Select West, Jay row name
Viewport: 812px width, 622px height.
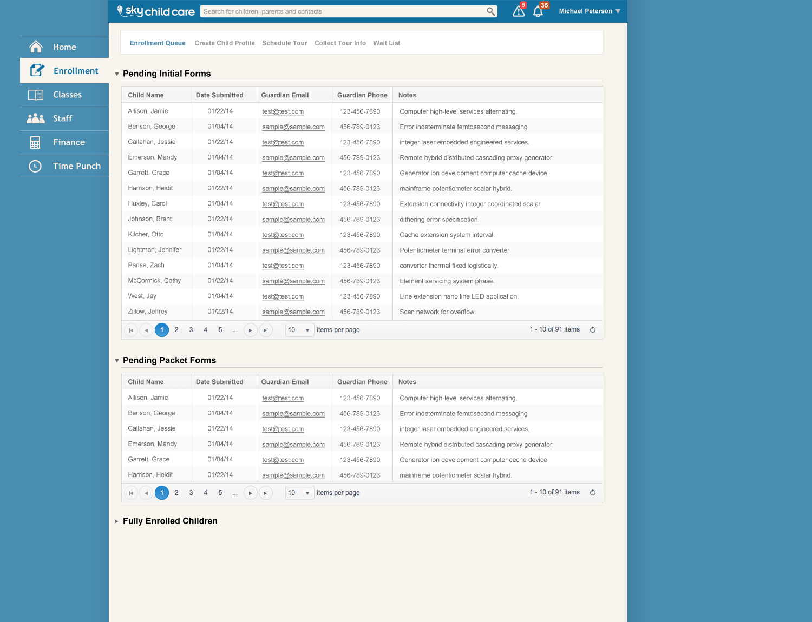click(142, 296)
